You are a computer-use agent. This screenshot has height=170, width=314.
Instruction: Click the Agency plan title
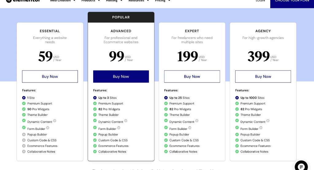263,31
